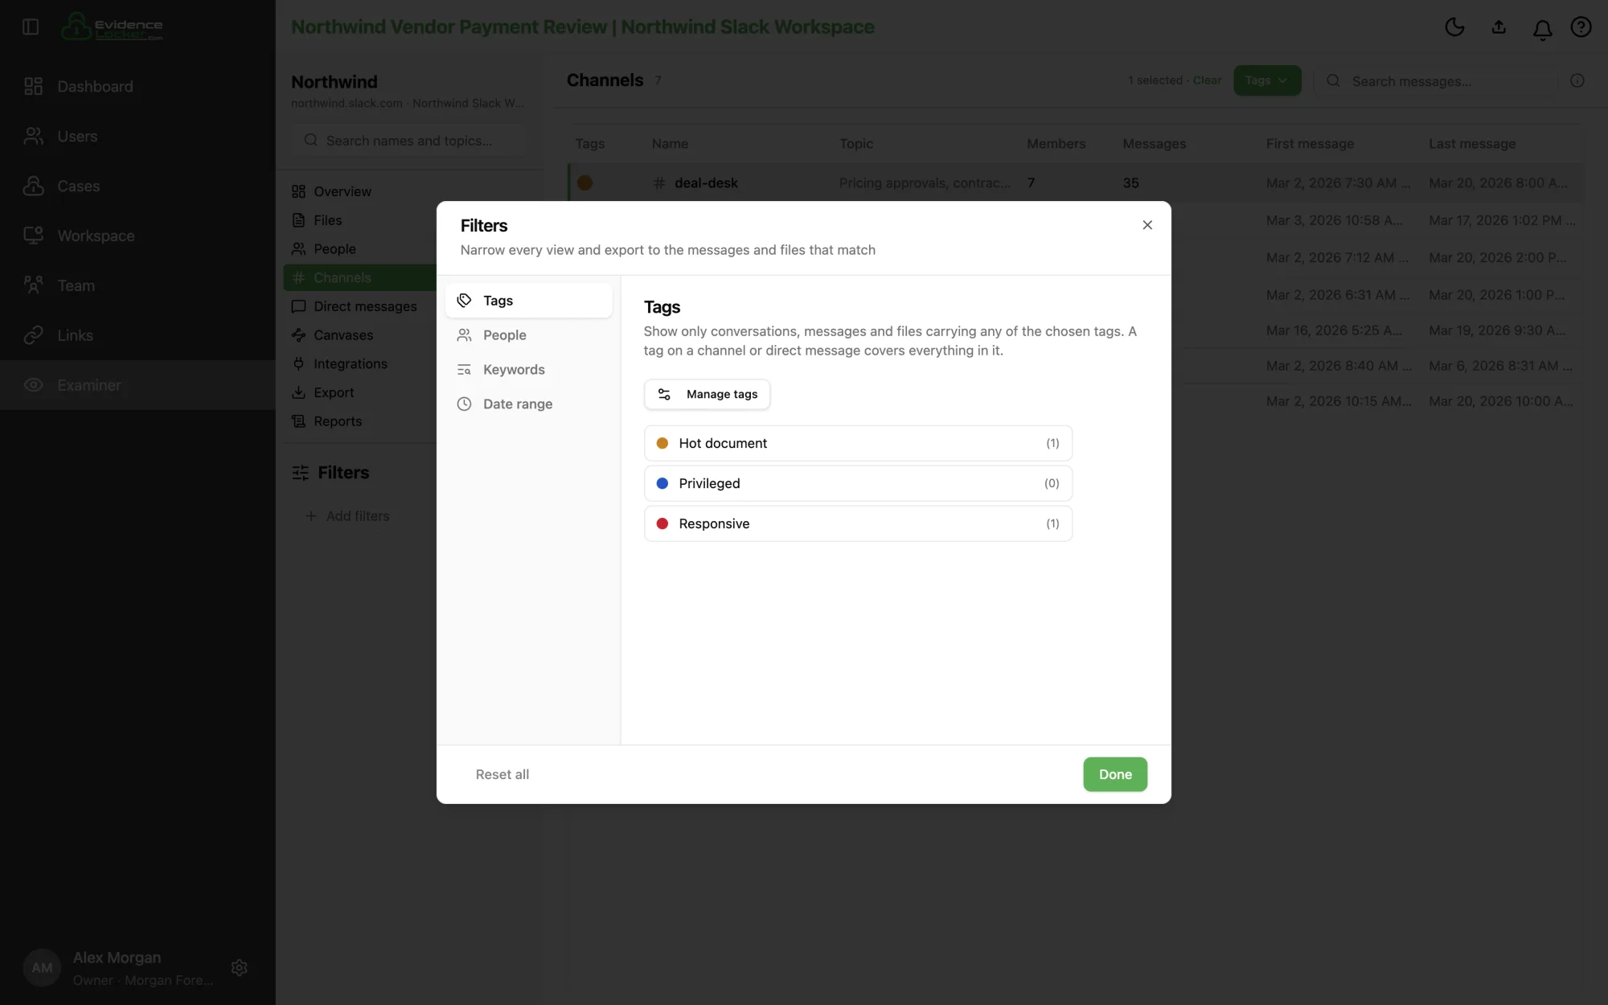Open notifications bell icon
This screenshot has height=1005, width=1608.
(1542, 29)
